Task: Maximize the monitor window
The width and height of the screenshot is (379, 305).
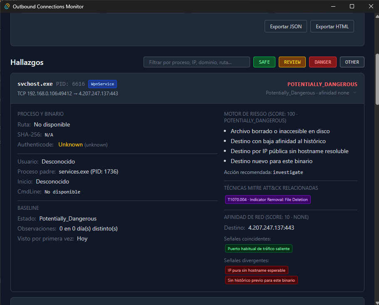Action: 352,7
